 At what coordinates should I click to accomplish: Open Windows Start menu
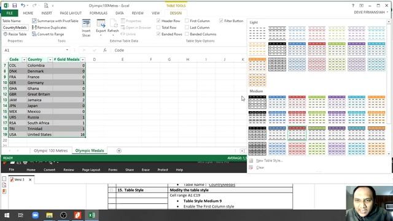click(x=7, y=215)
